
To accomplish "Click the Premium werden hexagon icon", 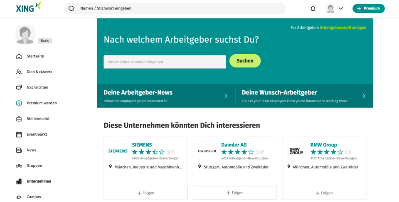I will tap(19, 103).
